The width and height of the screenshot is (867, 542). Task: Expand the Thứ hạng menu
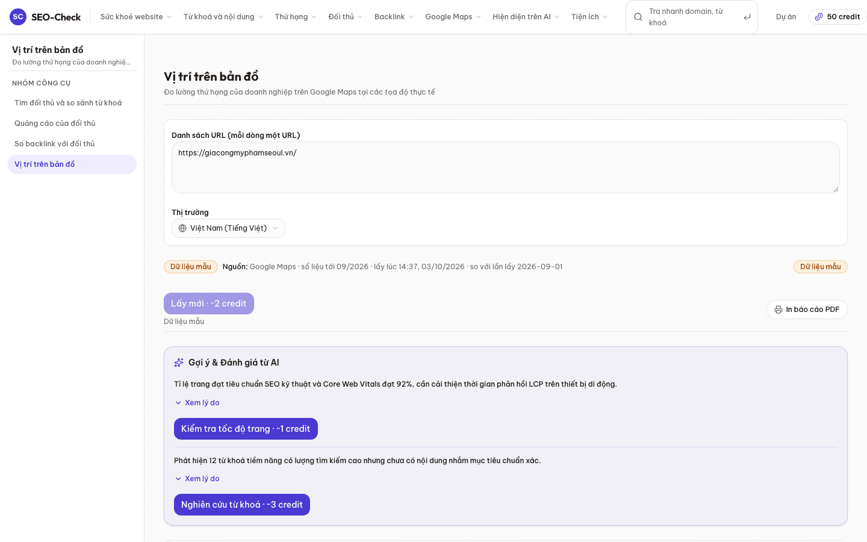296,17
